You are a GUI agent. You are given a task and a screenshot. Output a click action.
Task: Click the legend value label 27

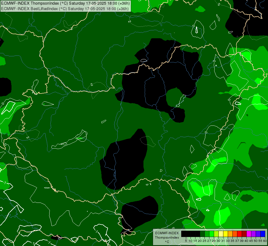pyautogui.click(x=209, y=241)
